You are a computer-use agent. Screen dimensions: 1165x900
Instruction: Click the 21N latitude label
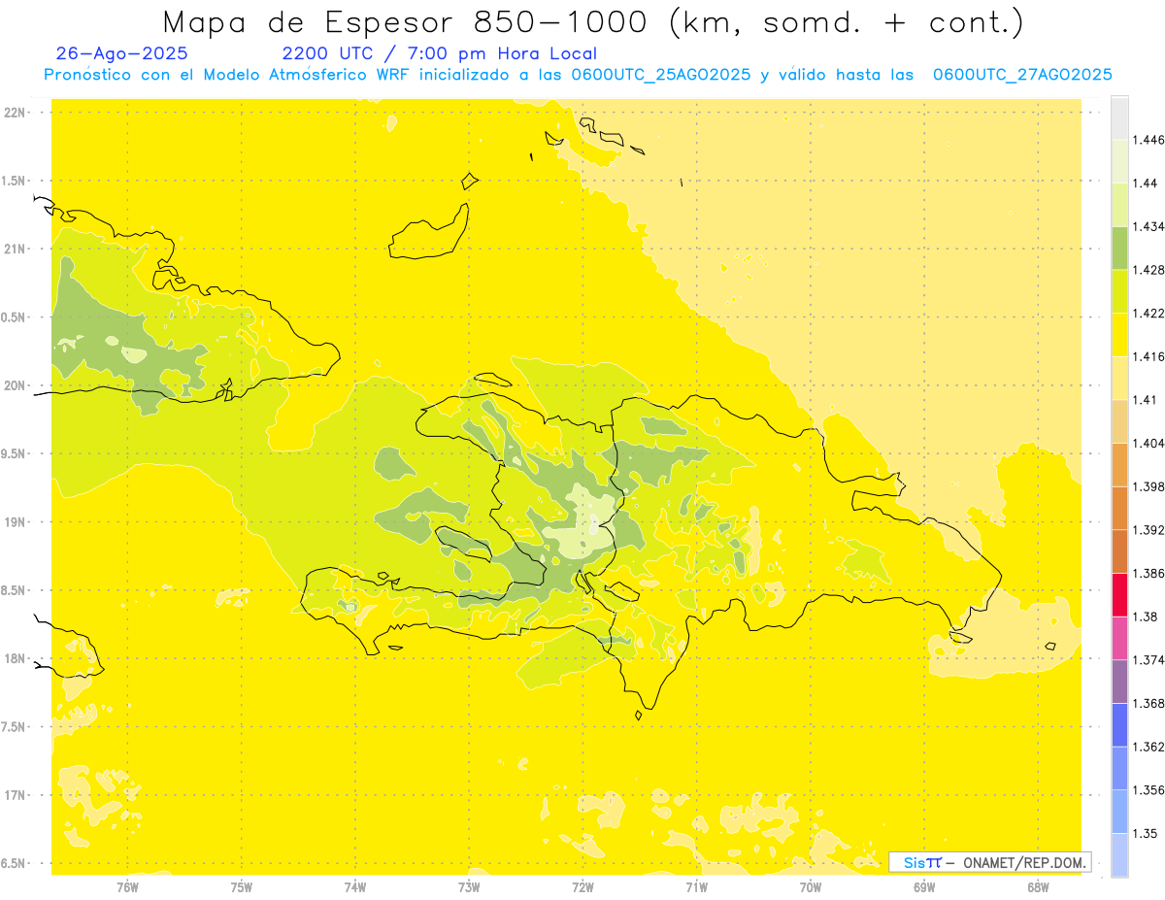(15, 249)
